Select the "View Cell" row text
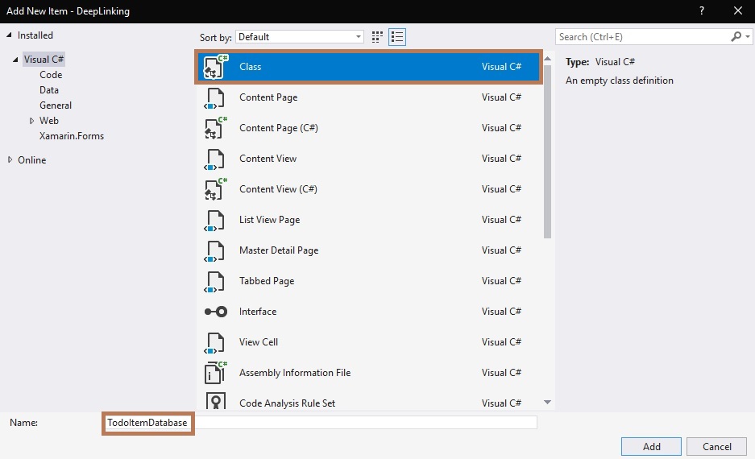The image size is (755, 459). click(259, 342)
